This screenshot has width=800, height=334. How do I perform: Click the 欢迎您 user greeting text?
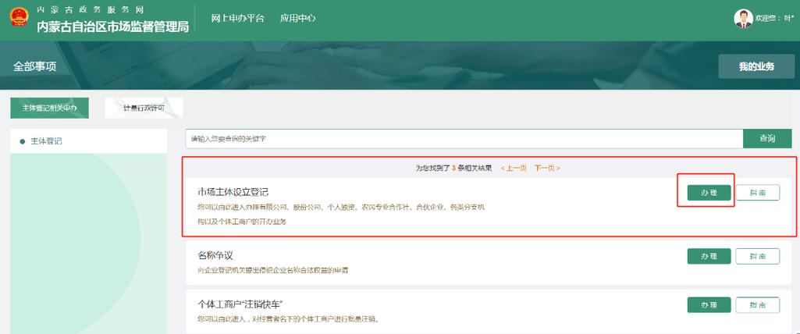(x=774, y=19)
